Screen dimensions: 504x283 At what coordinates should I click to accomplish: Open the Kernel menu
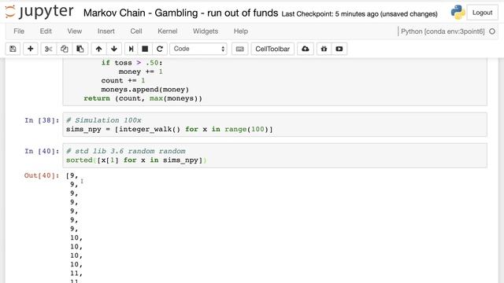coord(168,31)
